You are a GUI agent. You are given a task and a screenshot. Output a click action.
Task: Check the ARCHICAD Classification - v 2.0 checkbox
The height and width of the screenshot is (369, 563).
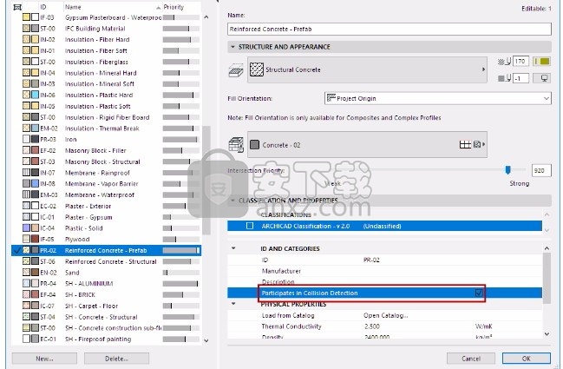[250, 226]
